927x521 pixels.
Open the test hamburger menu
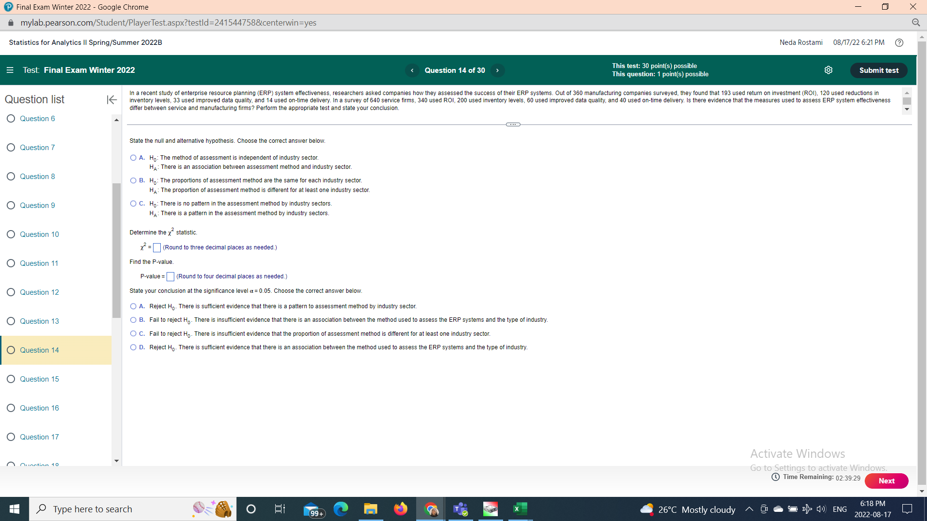[x=10, y=70]
